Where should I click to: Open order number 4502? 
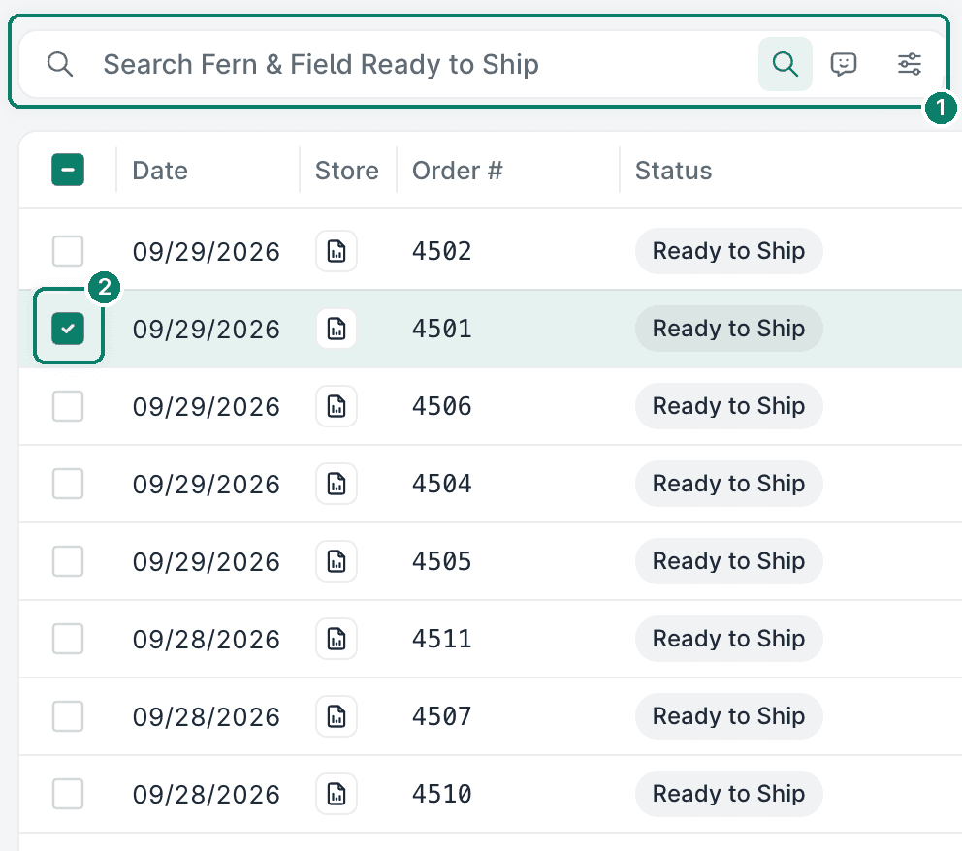(442, 251)
